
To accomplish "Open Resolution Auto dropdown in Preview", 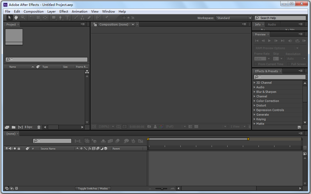I will pos(296,59).
